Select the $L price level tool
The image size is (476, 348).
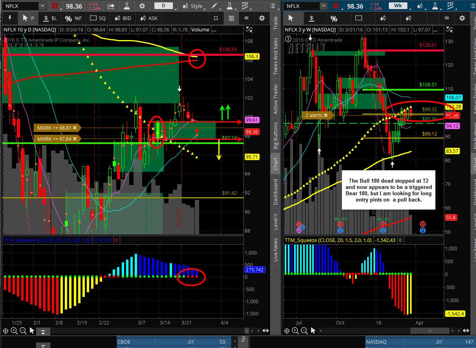(x=50, y=18)
